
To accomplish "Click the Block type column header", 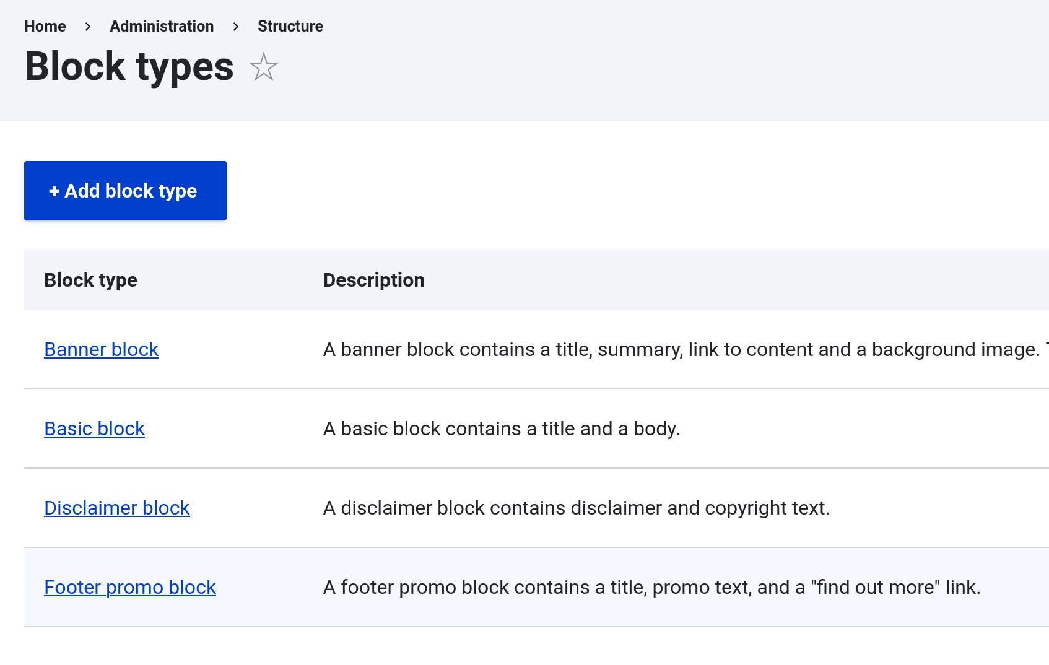I will pyautogui.click(x=91, y=280).
